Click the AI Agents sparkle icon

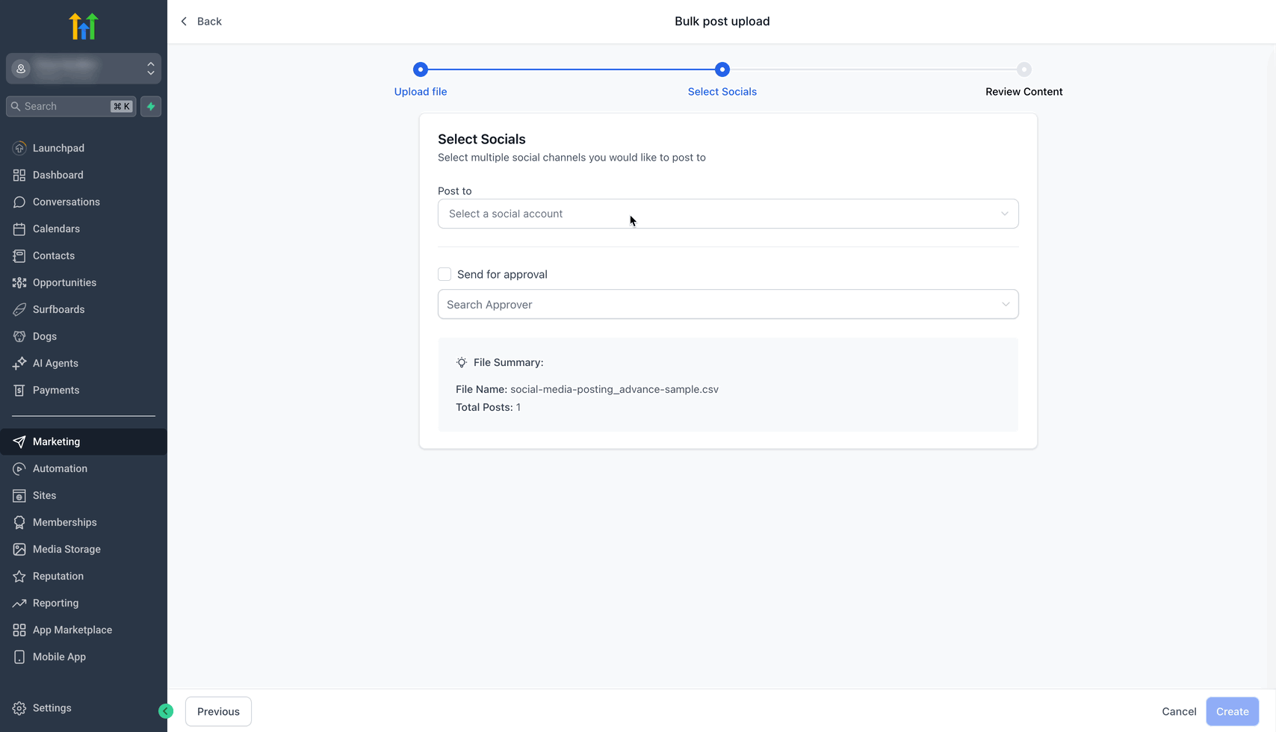click(x=19, y=363)
